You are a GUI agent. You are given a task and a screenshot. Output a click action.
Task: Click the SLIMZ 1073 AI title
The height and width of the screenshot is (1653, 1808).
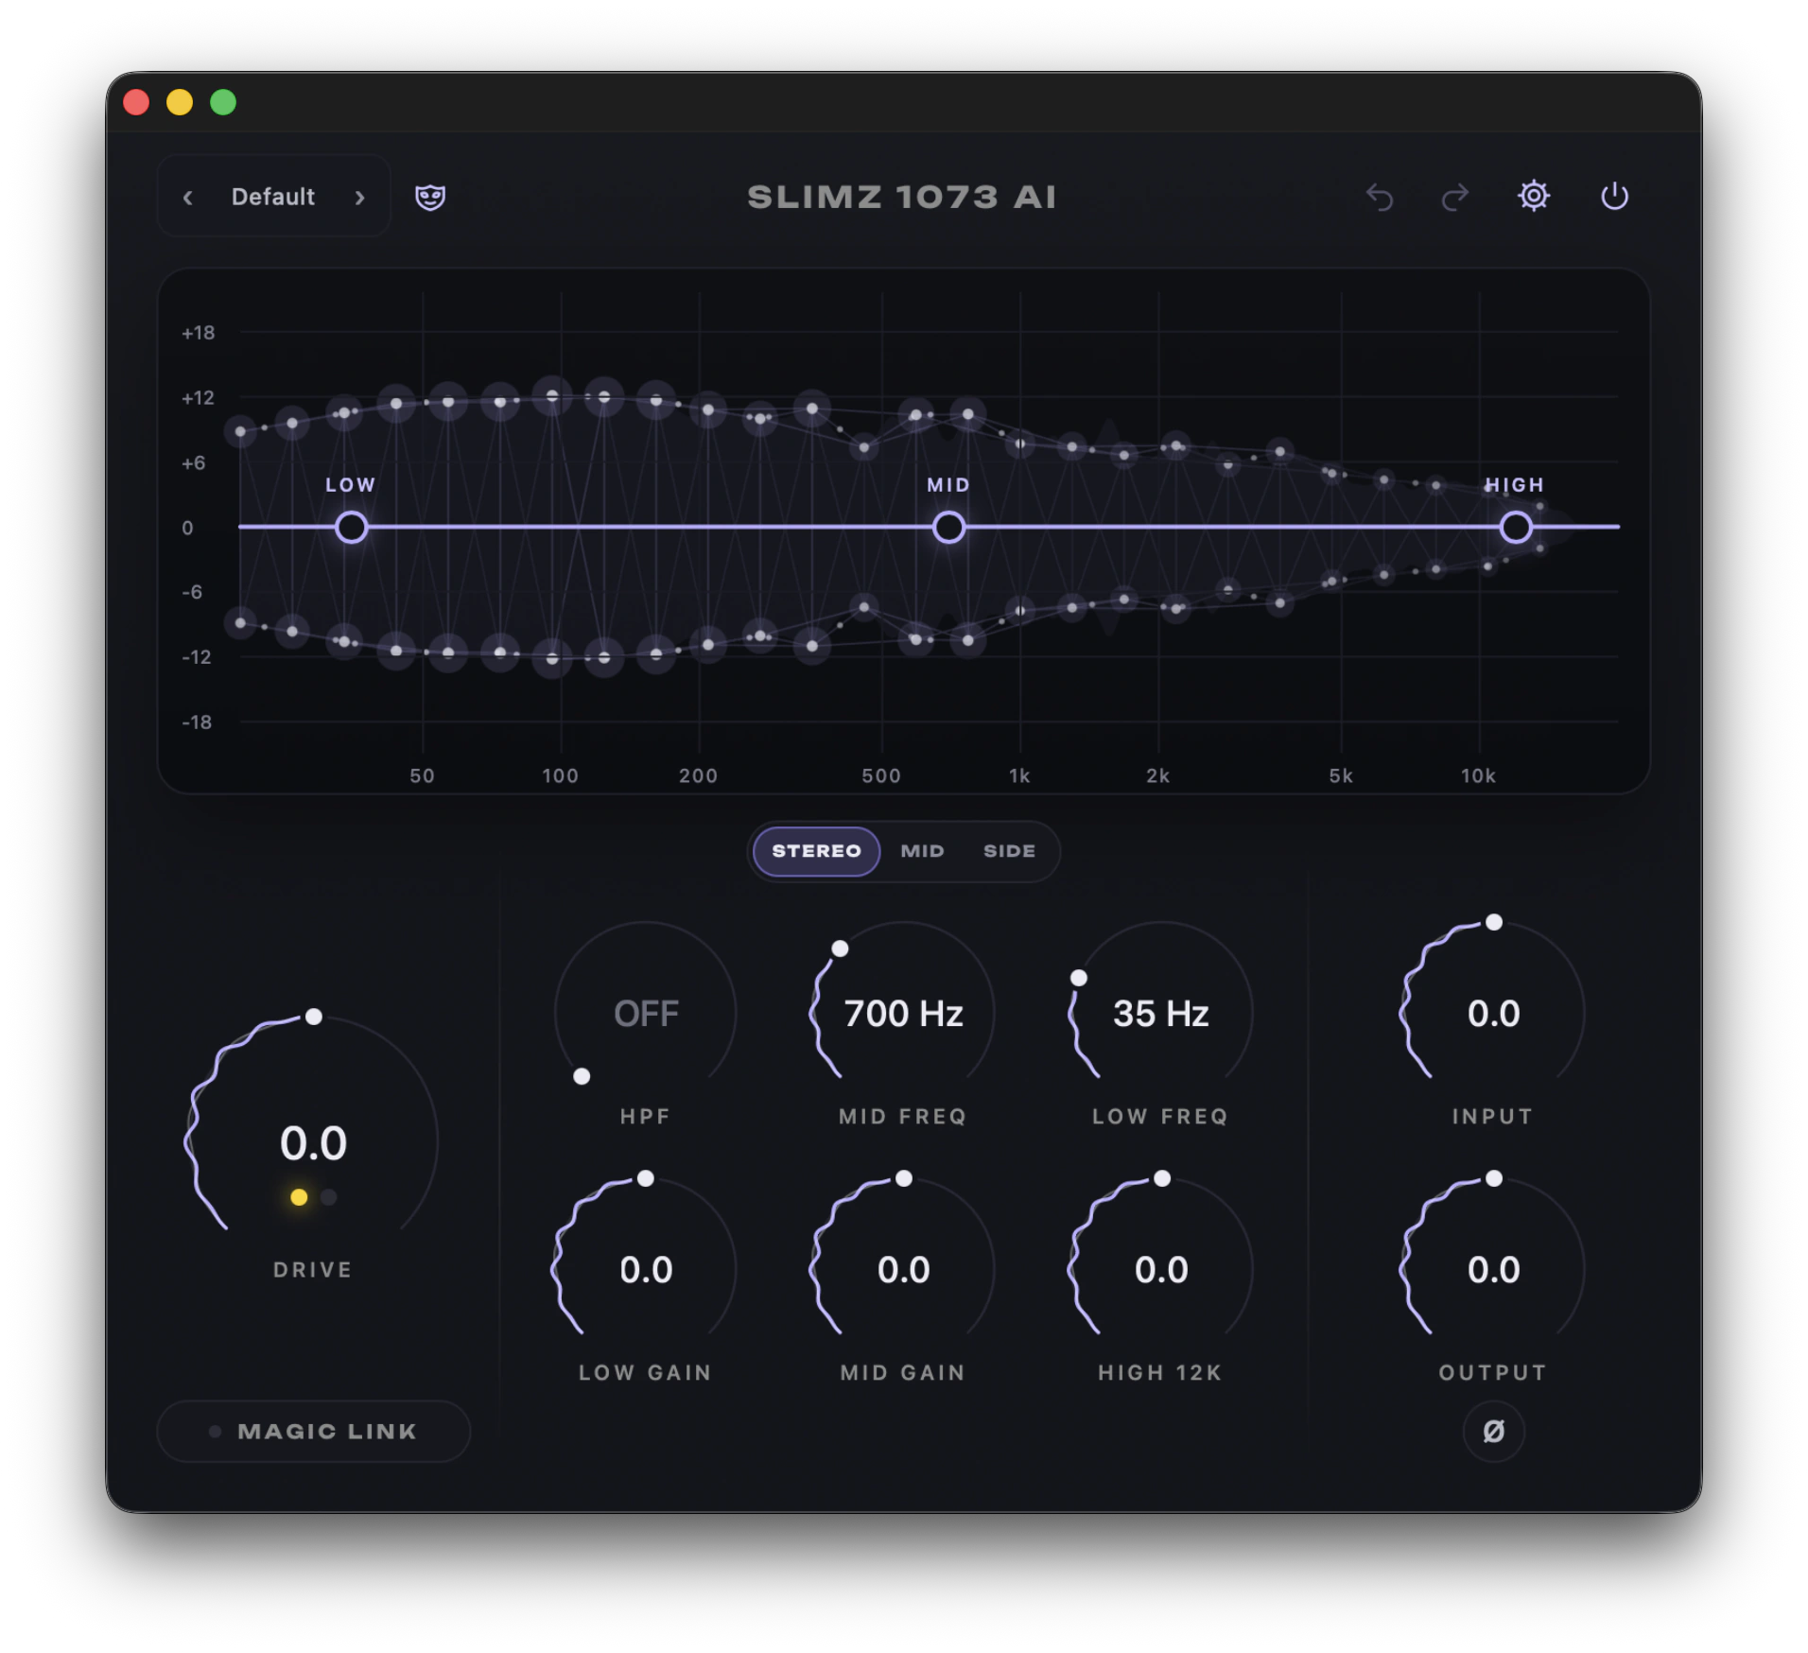(x=901, y=197)
